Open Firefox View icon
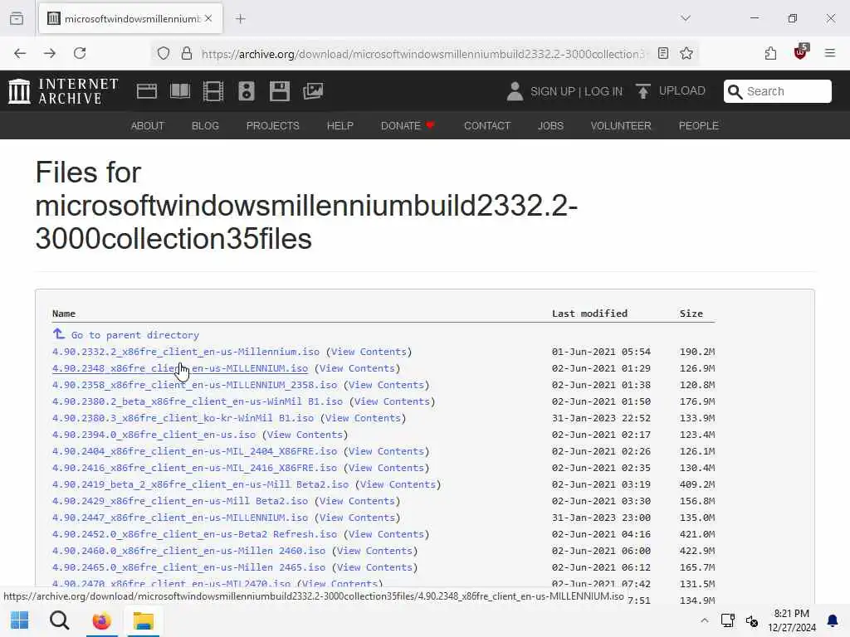The image size is (850, 637). click(x=17, y=19)
